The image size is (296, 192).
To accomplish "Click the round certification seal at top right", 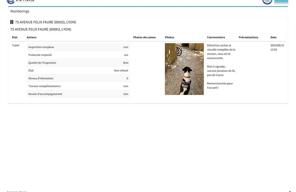I will [267, 2].
